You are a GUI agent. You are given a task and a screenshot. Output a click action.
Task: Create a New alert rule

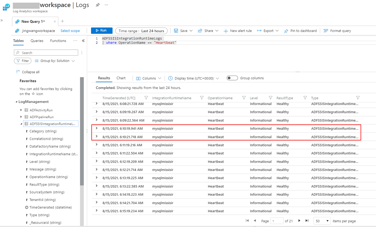click(x=238, y=31)
